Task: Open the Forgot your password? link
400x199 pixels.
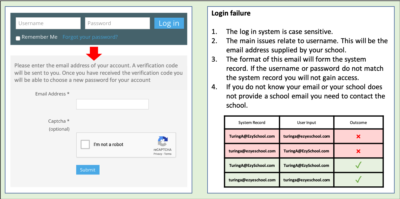Action: click(x=90, y=37)
